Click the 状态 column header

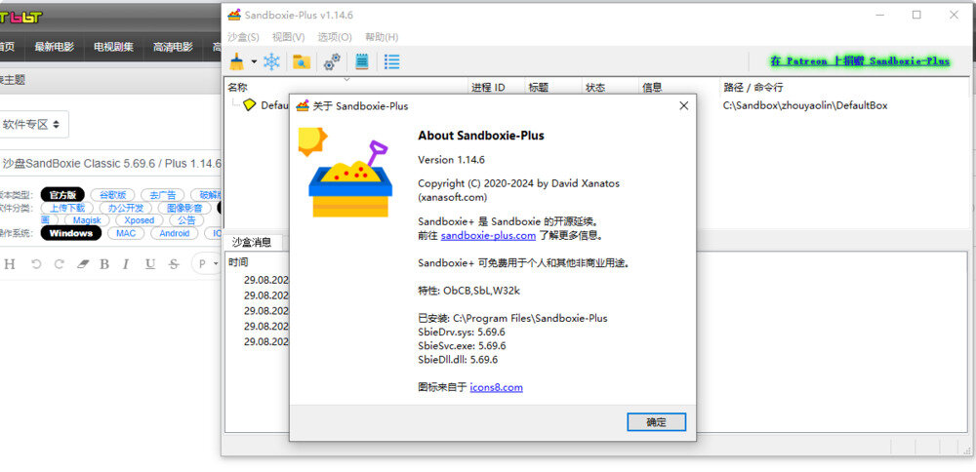point(609,88)
